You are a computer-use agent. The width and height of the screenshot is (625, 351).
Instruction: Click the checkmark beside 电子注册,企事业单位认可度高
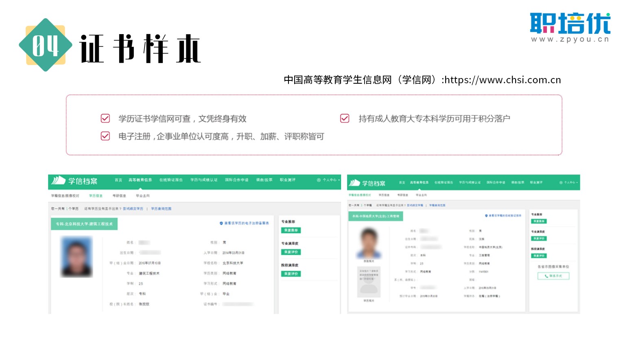(105, 136)
